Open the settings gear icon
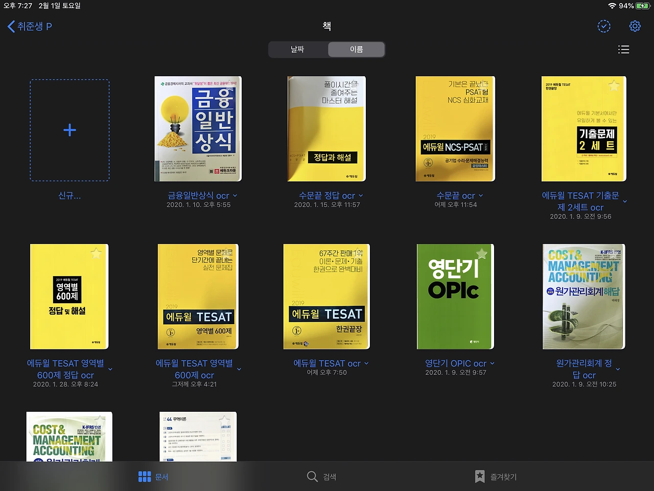Viewport: 654px width, 491px height. (x=635, y=26)
